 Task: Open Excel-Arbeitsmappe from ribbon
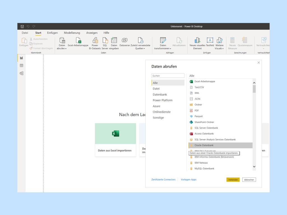78,42
